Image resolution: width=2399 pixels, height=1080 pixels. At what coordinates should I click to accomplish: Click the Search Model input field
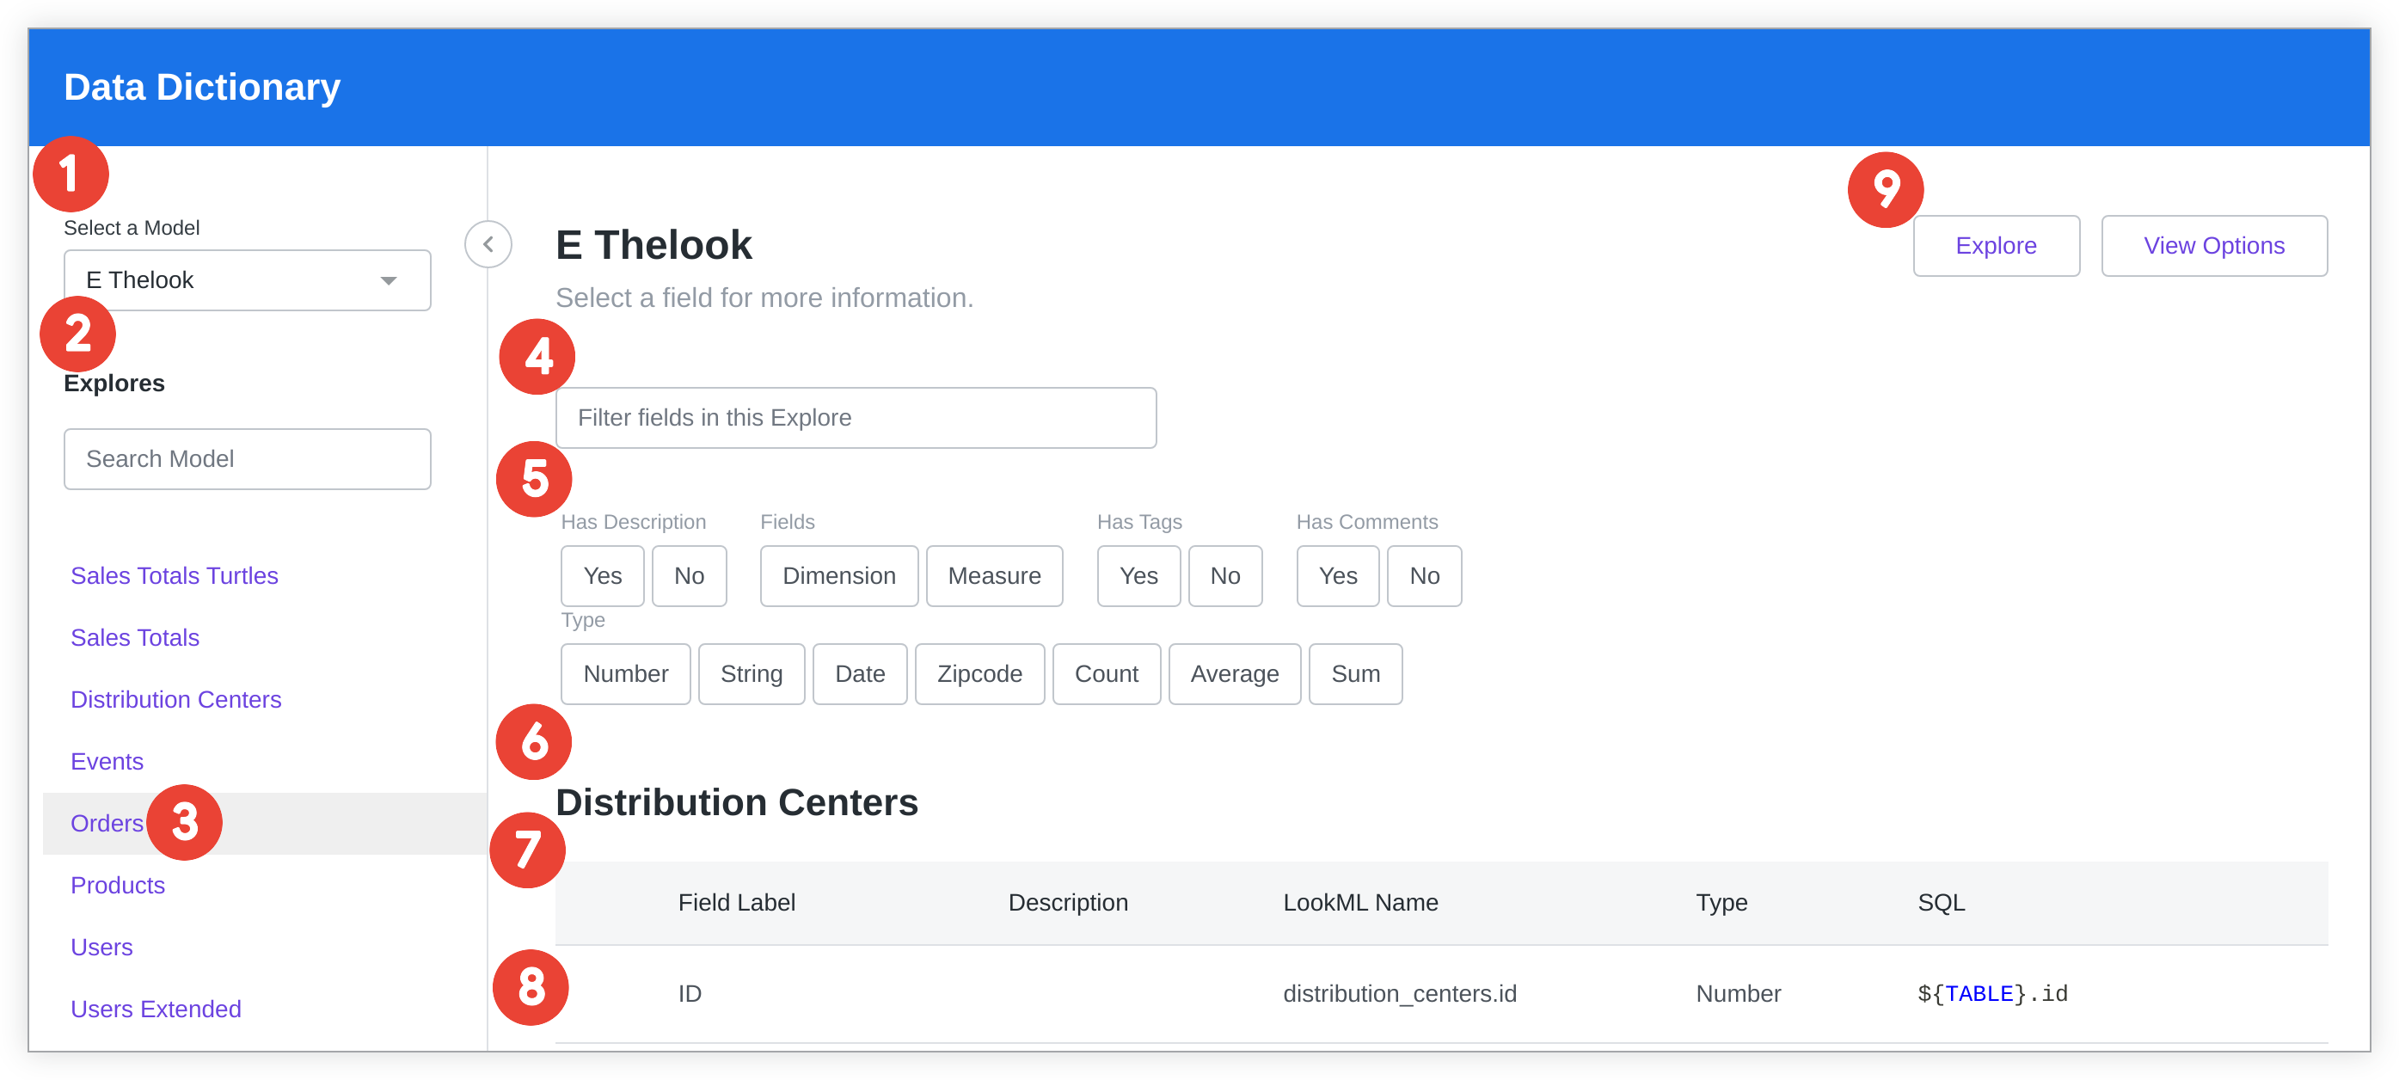point(247,459)
